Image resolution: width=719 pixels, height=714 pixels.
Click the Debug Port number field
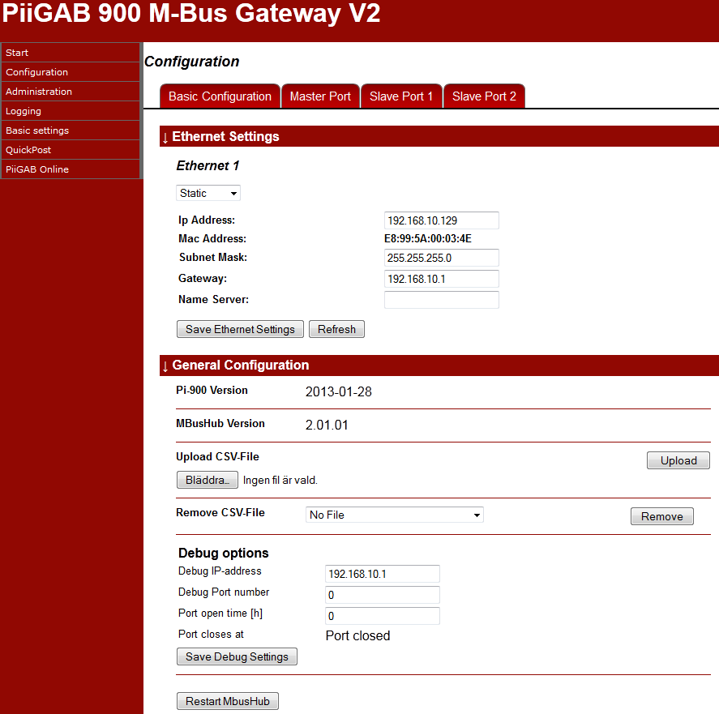[x=383, y=595]
